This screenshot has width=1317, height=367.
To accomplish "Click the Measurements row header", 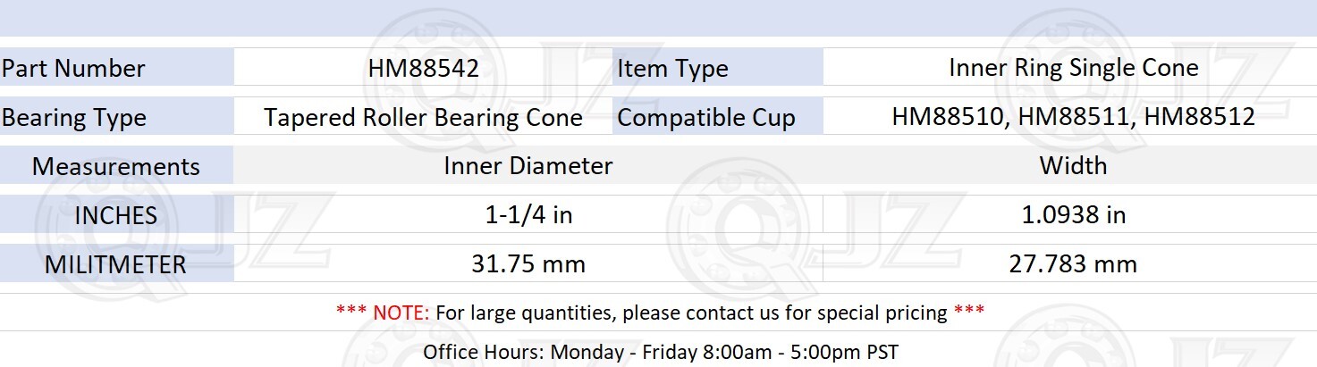I will 116,166.
